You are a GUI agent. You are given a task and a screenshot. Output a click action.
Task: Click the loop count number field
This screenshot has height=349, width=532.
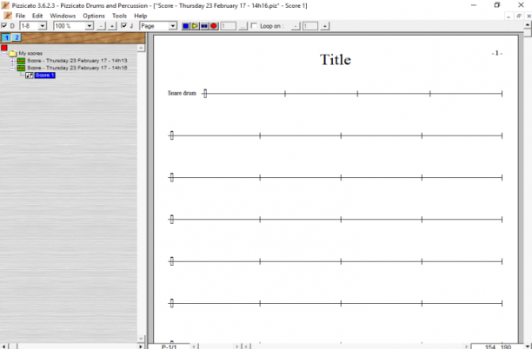pyautogui.click(x=310, y=26)
